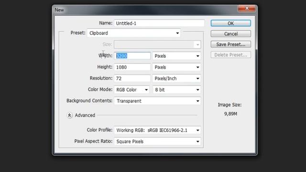Open the 8 bit depth dropdown
The height and width of the screenshot is (172, 306).
click(176, 90)
